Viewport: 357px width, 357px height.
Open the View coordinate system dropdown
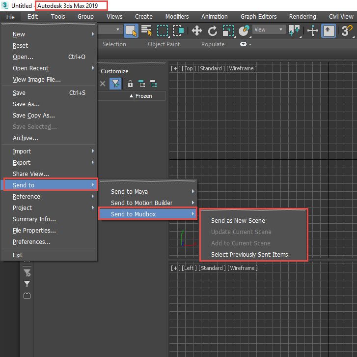pos(269,30)
